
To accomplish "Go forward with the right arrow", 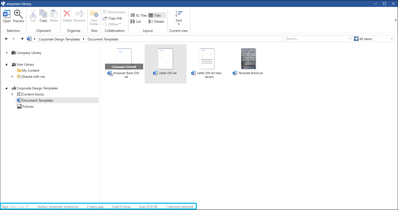I will pos(13,39).
